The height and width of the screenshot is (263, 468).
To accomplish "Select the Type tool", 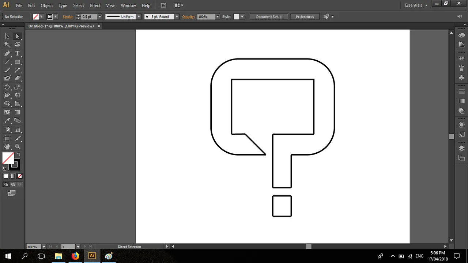I will point(17,53).
